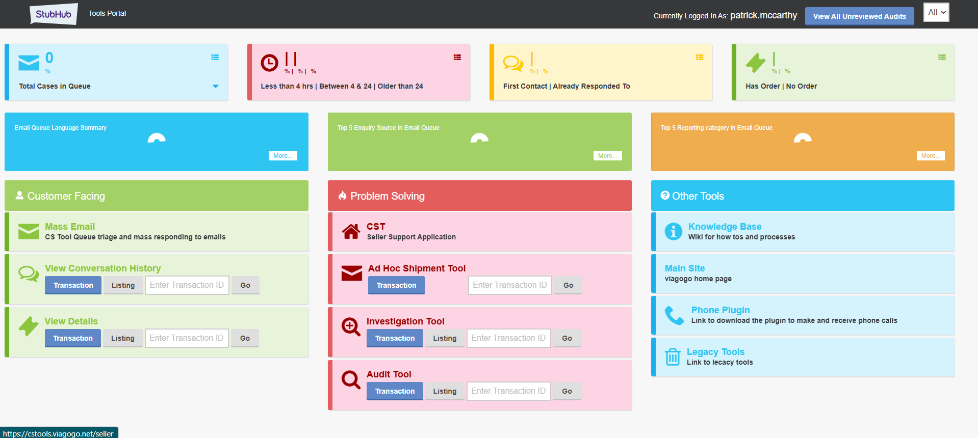Switch Investigation Tool to Listing mode
This screenshot has width=978, height=438.
[x=445, y=338]
